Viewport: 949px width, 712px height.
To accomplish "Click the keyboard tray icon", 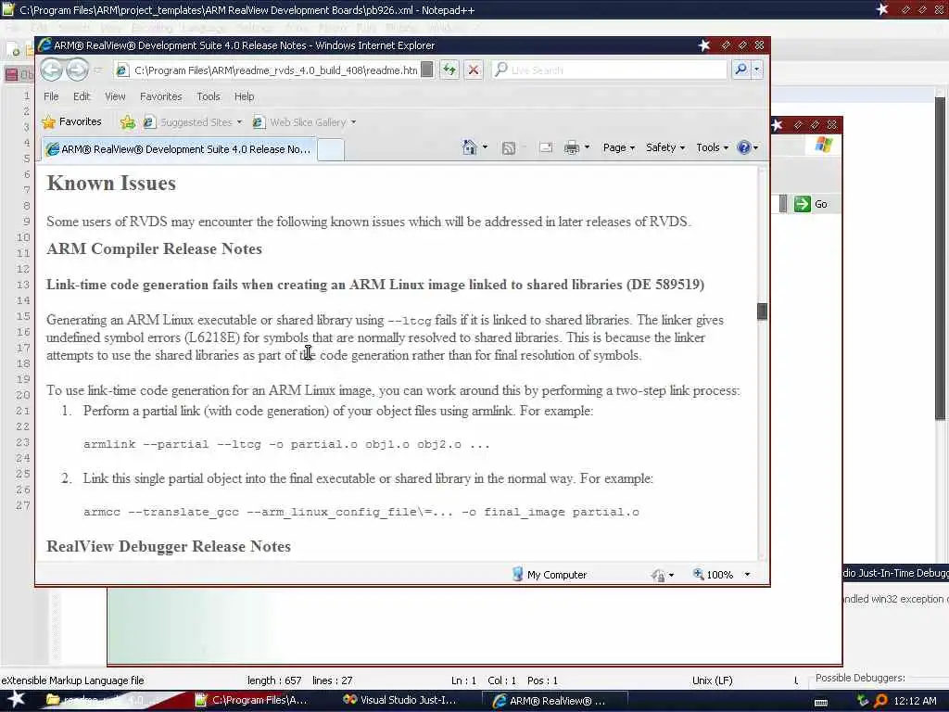I will [821, 702].
